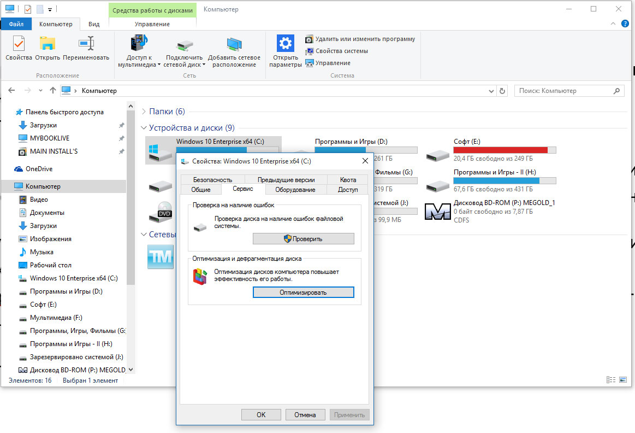Select MYBOOKLIVE in quick access

tap(49, 138)
